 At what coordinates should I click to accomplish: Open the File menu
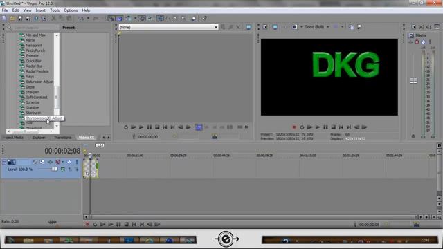click(5, 10)
